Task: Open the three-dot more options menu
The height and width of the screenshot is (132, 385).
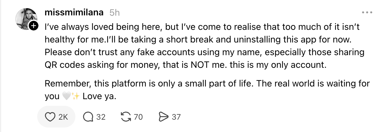Action: click(367, 13)
